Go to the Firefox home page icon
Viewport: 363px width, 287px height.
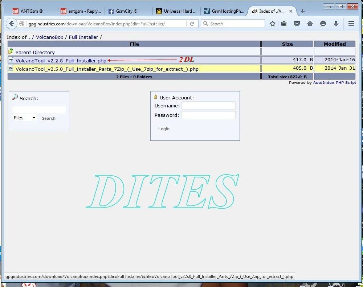[310, 24]
